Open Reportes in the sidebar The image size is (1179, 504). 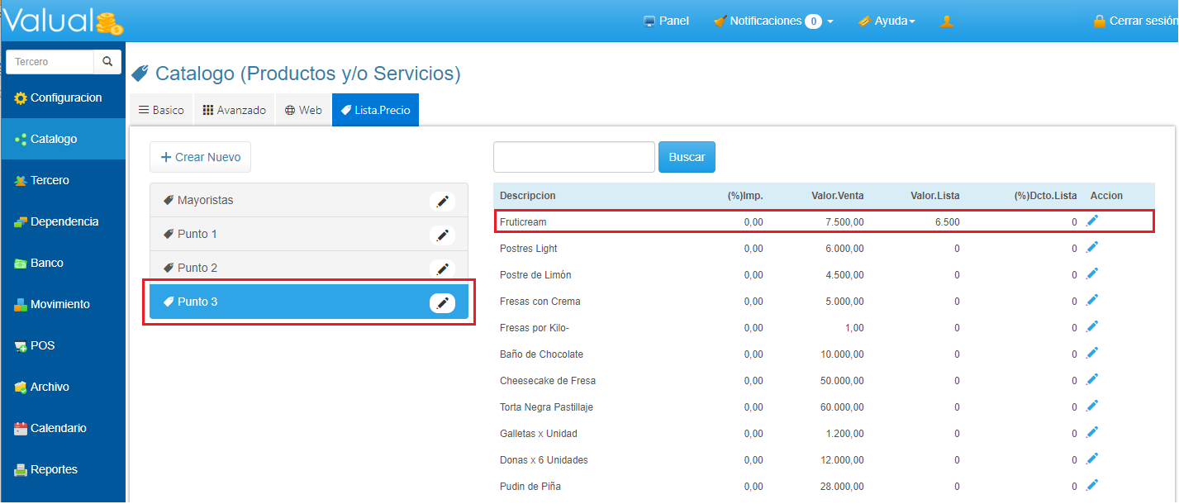54,469
